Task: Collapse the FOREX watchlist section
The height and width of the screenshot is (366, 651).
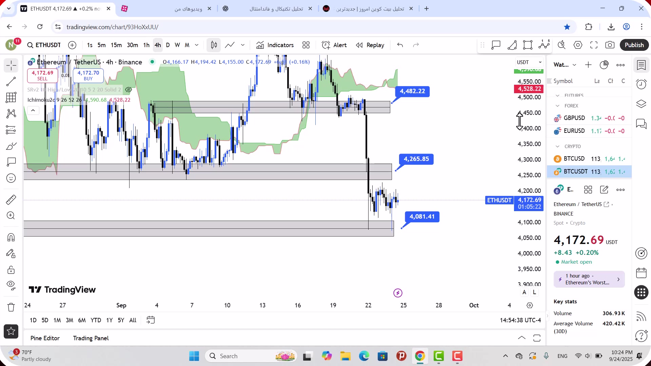Action: point(557,106)
